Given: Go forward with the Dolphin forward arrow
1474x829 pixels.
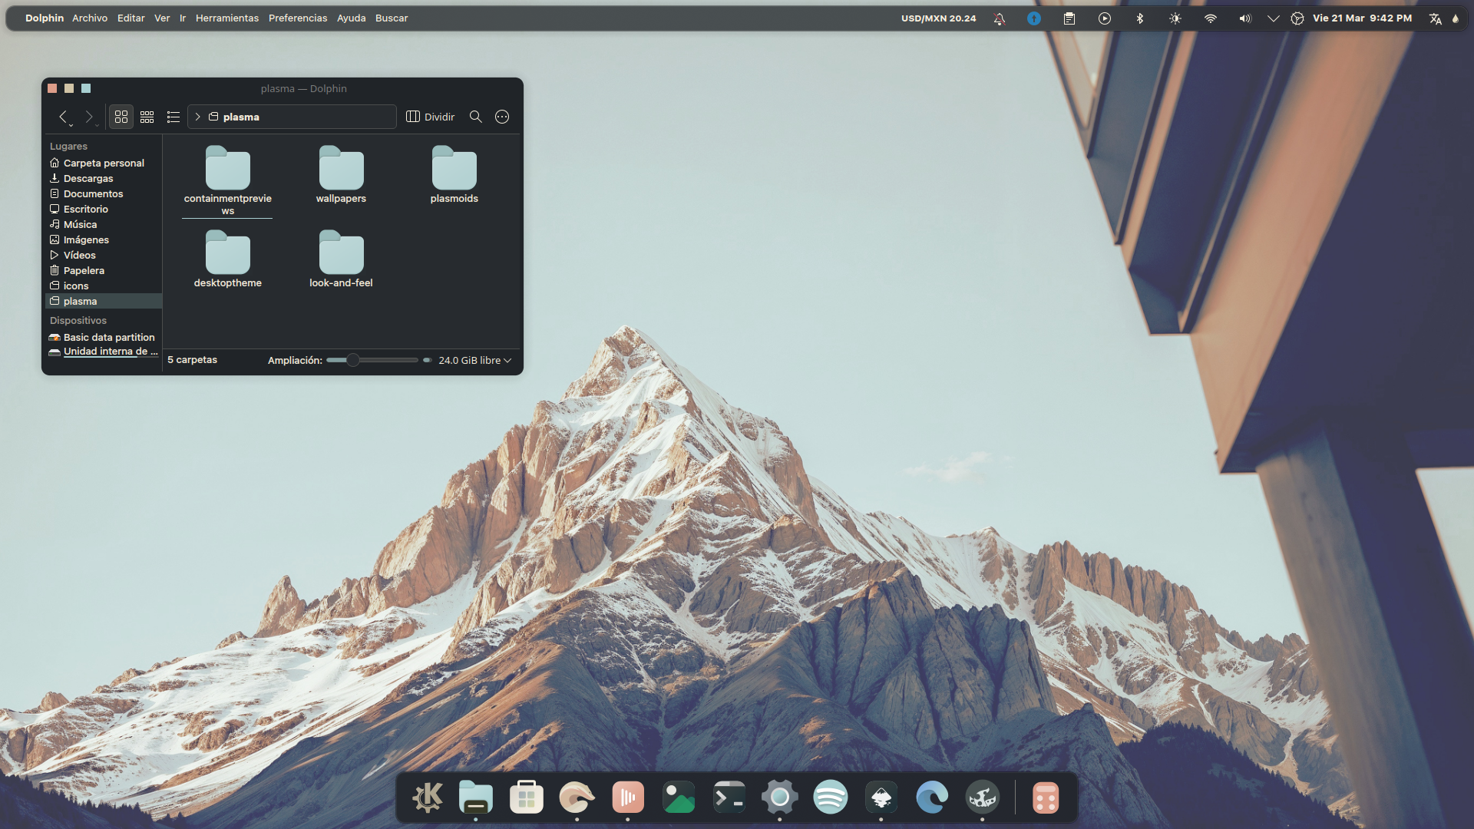Looking at the screenshot, I should tap(89, 117).
